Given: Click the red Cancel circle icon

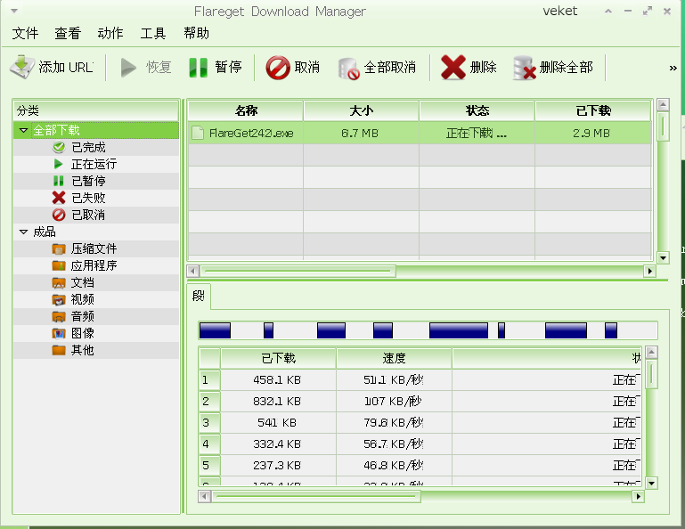Looking at the screenshot, I should (x=278, y=68).
